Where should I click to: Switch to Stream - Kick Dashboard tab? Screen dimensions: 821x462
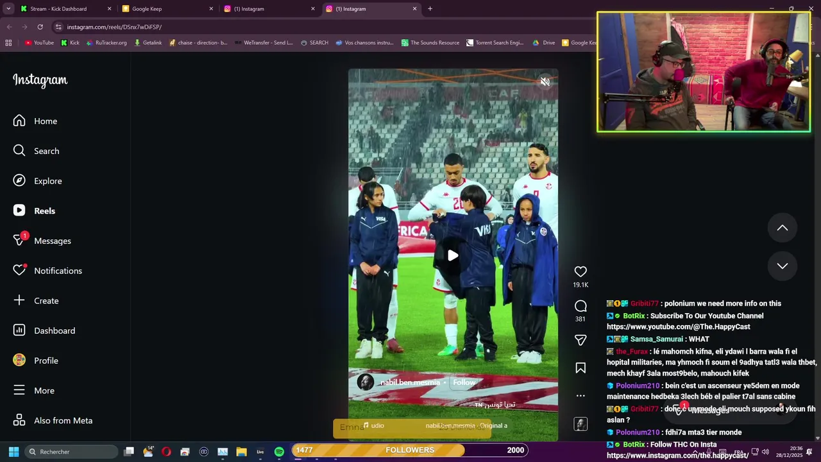coord(65,9)
